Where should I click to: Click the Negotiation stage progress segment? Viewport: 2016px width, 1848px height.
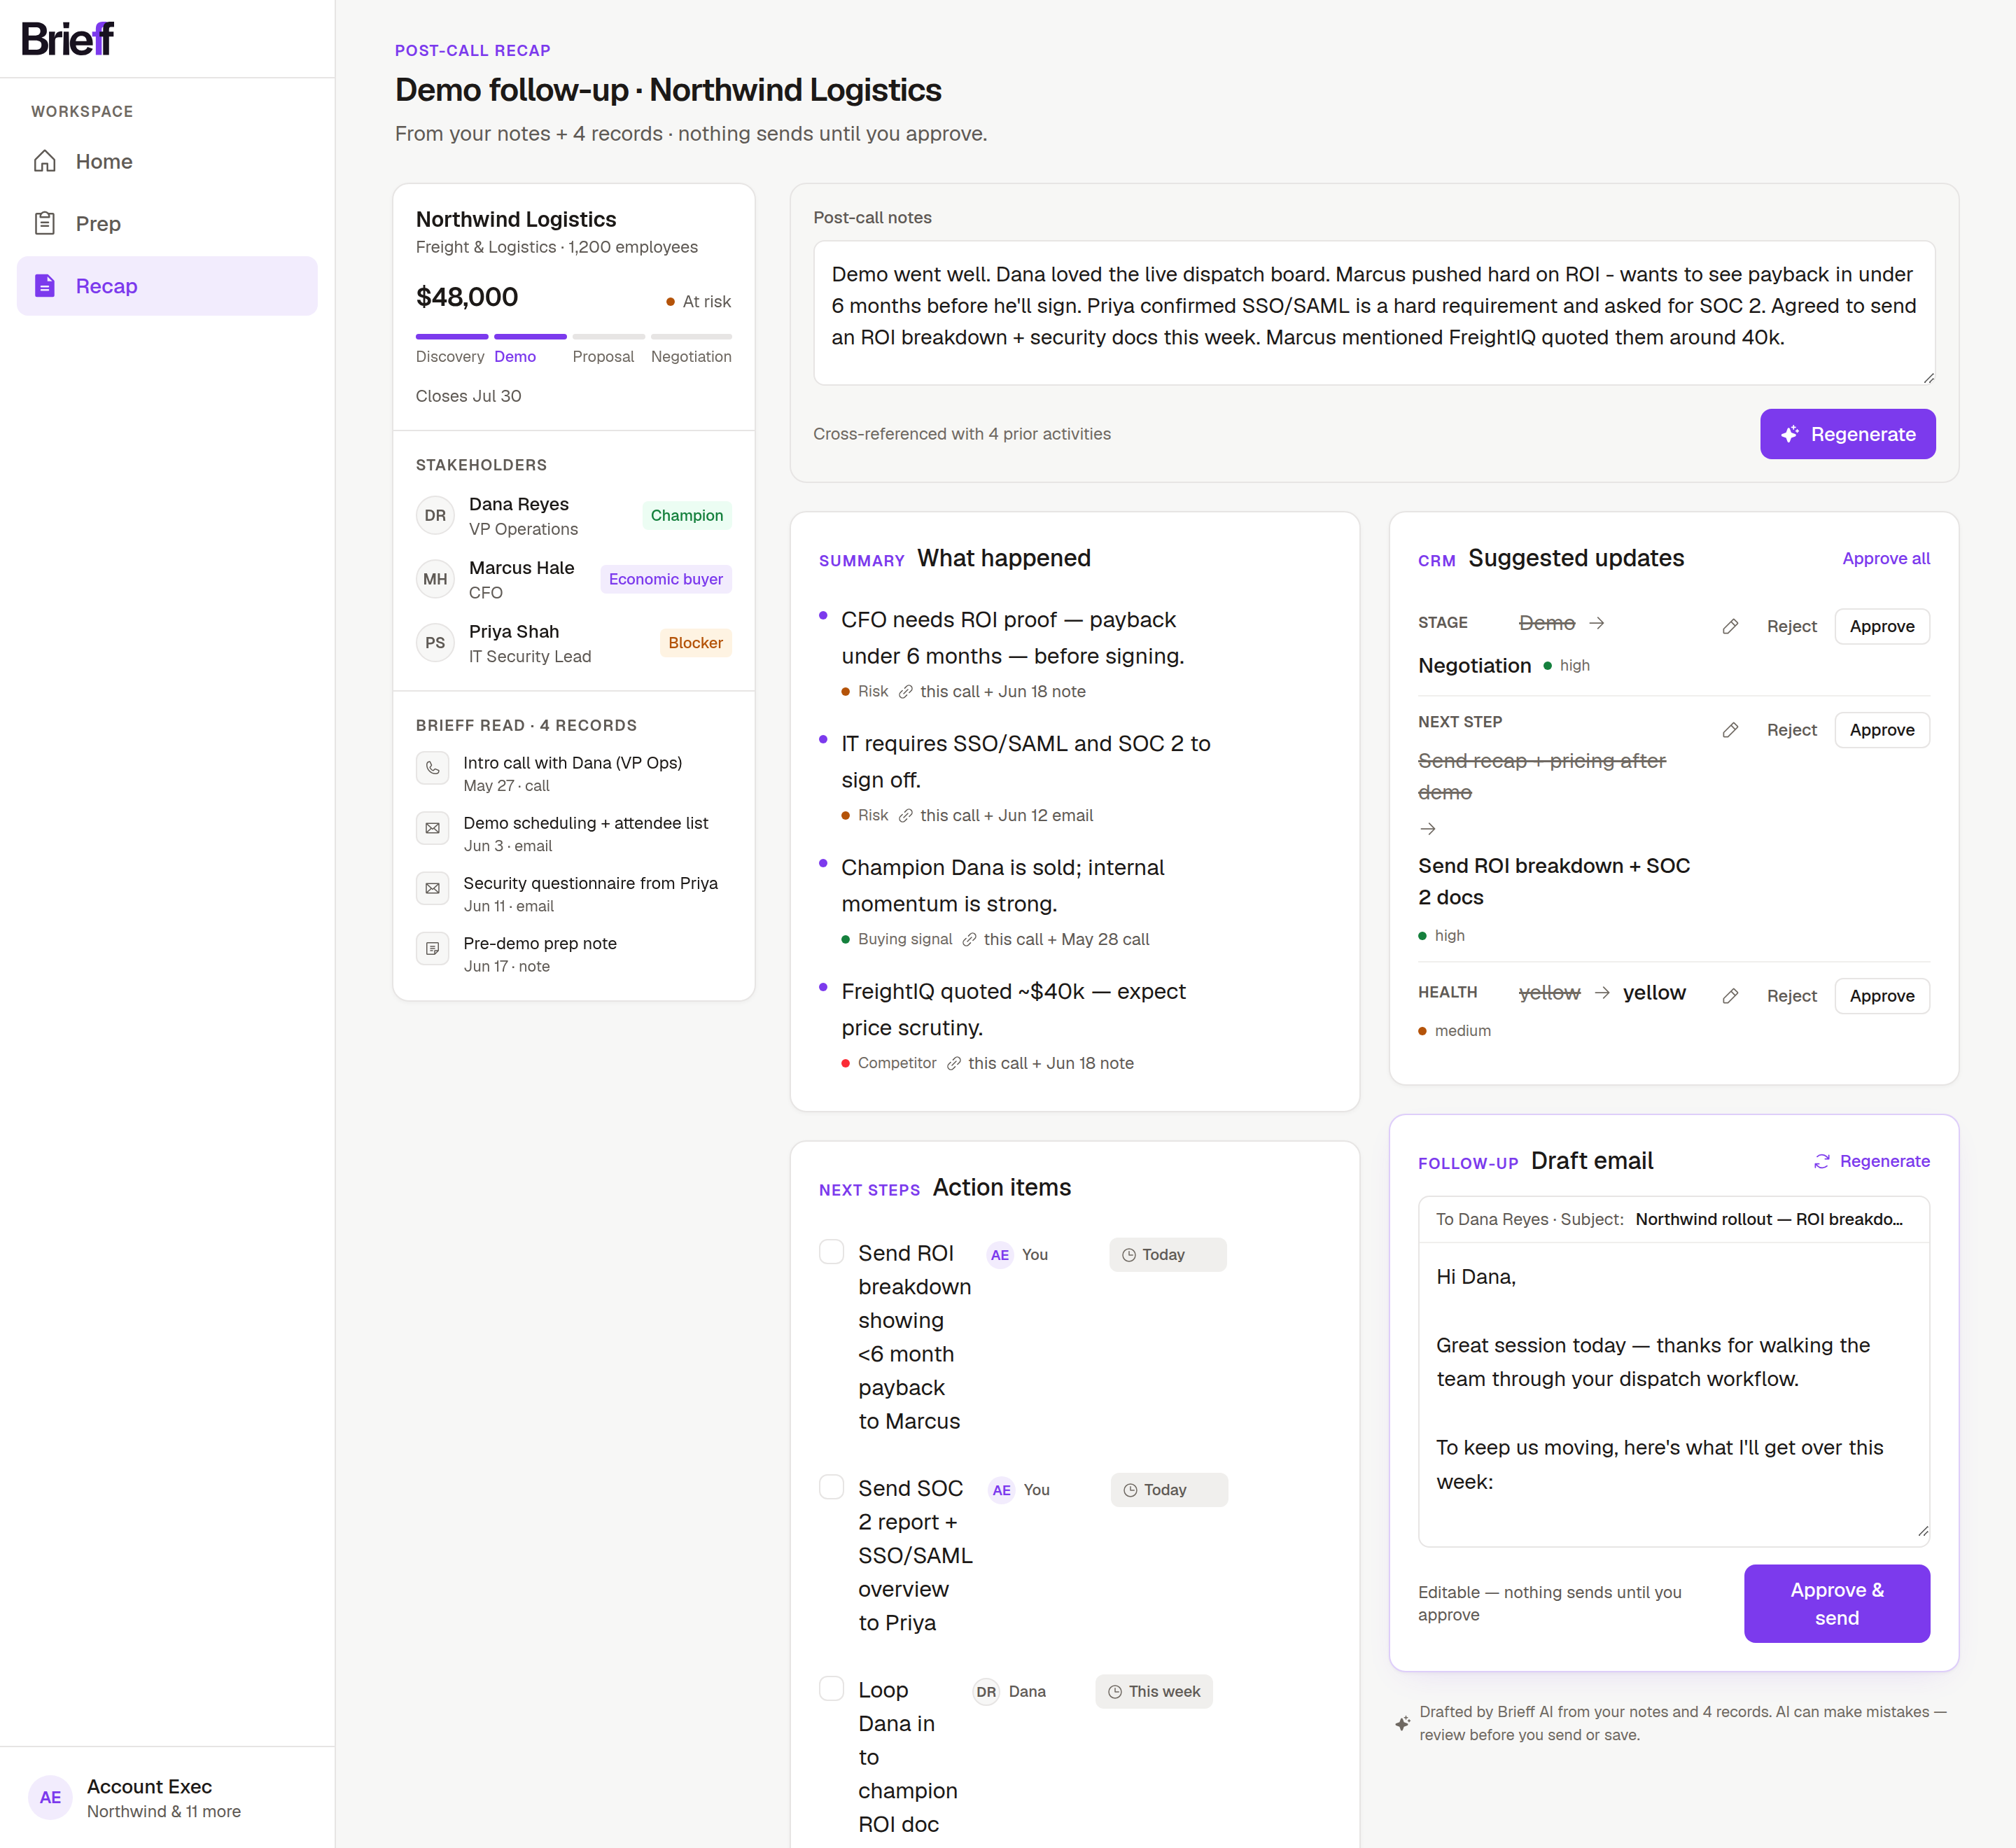691,337
